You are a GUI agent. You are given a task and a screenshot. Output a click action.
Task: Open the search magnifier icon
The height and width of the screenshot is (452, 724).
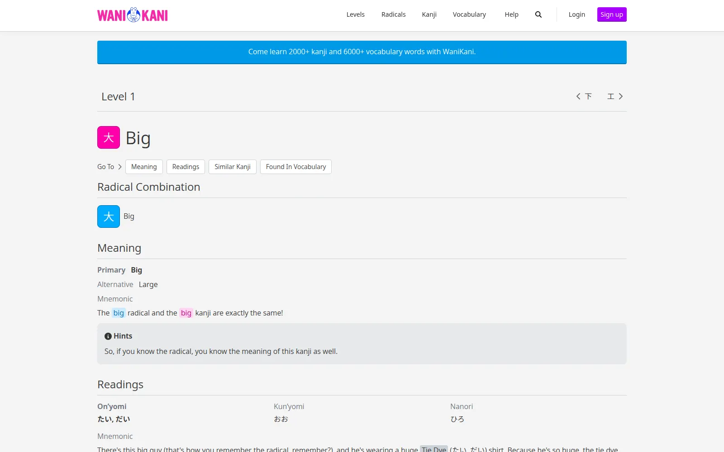point(538,14)
